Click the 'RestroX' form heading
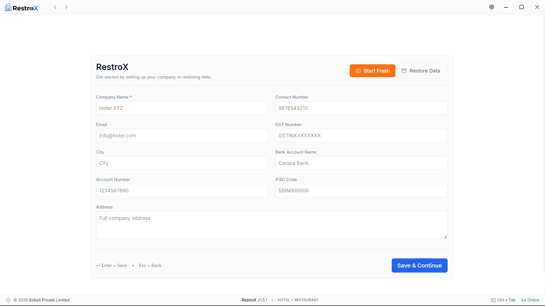Viewport: 545px width, 306px height. [x=112, y=67]
